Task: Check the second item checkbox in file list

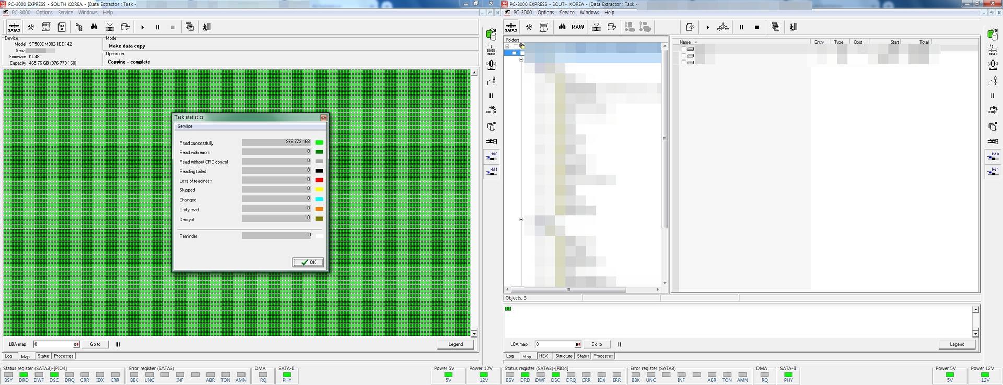Action: point(683,55)
